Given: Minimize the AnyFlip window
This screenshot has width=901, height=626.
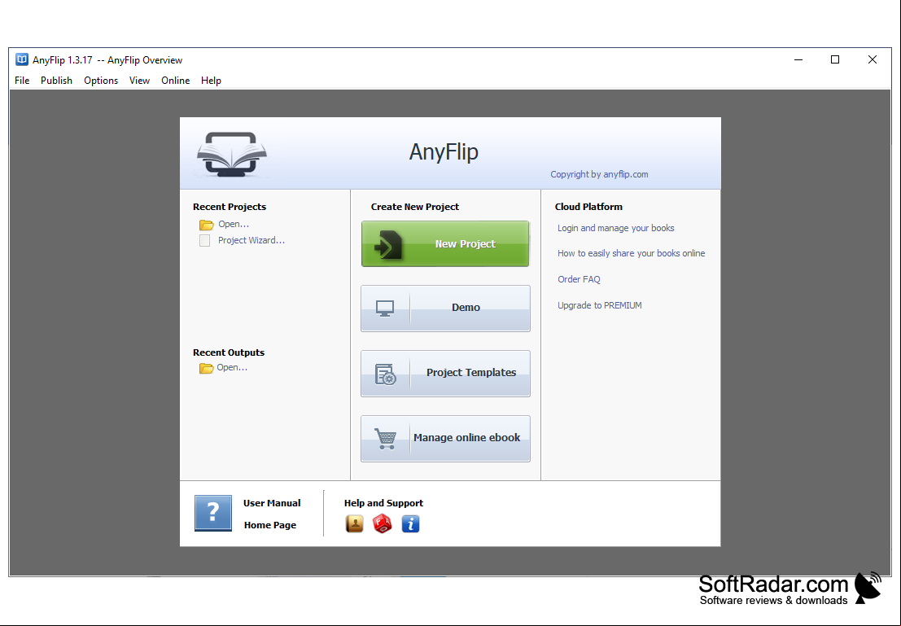Looking at the screenshot, I should coord(798,59).
